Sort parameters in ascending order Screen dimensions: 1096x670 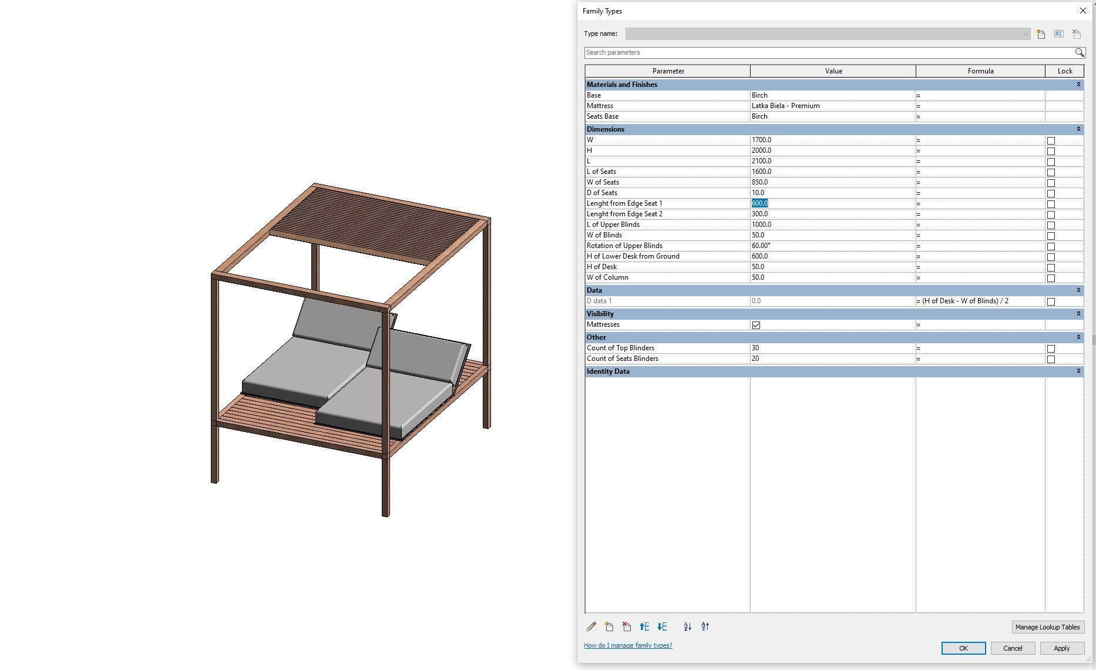click(687, 627)
